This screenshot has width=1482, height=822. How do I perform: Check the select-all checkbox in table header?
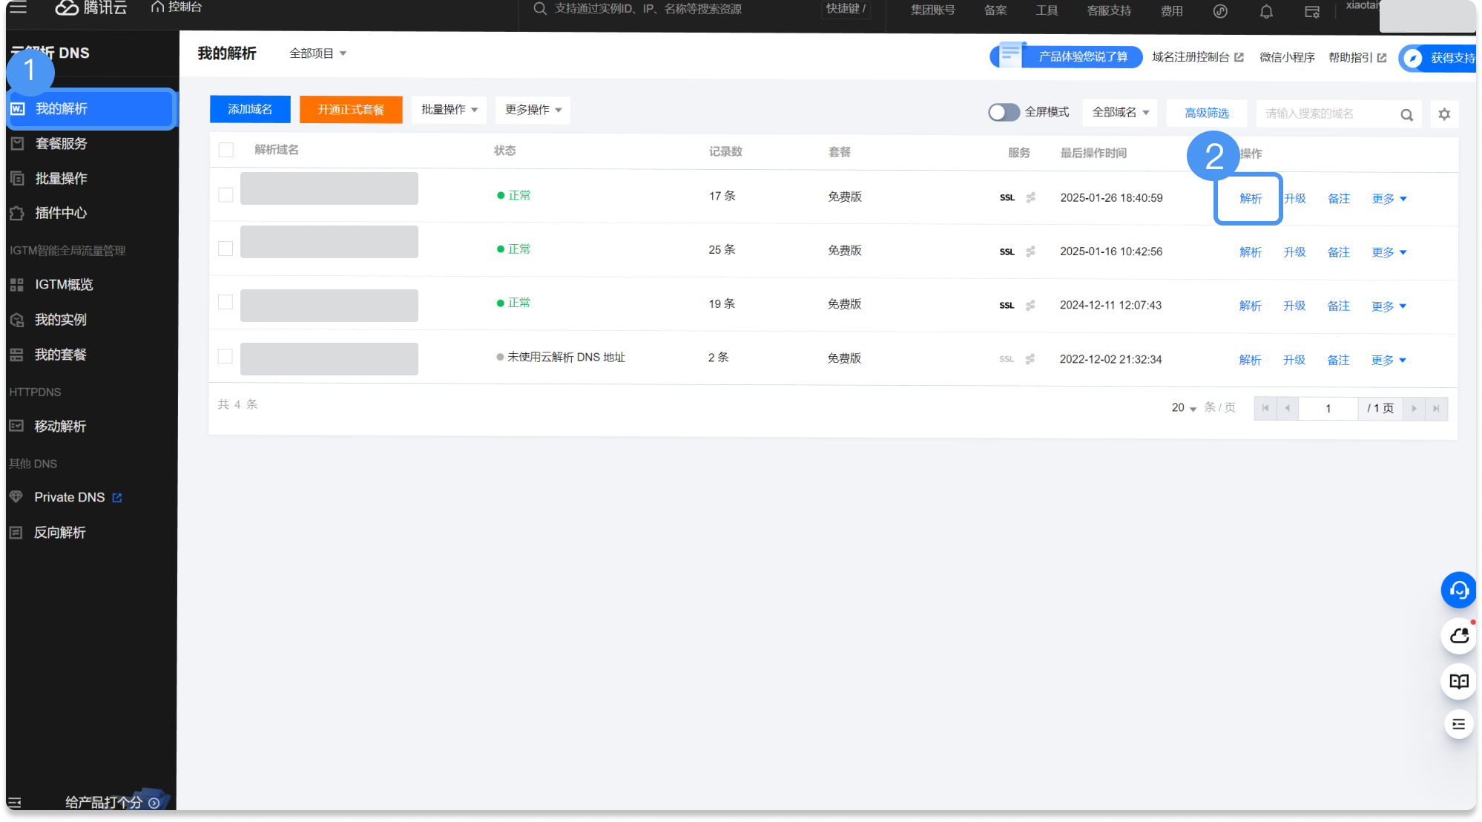point(226,150)
